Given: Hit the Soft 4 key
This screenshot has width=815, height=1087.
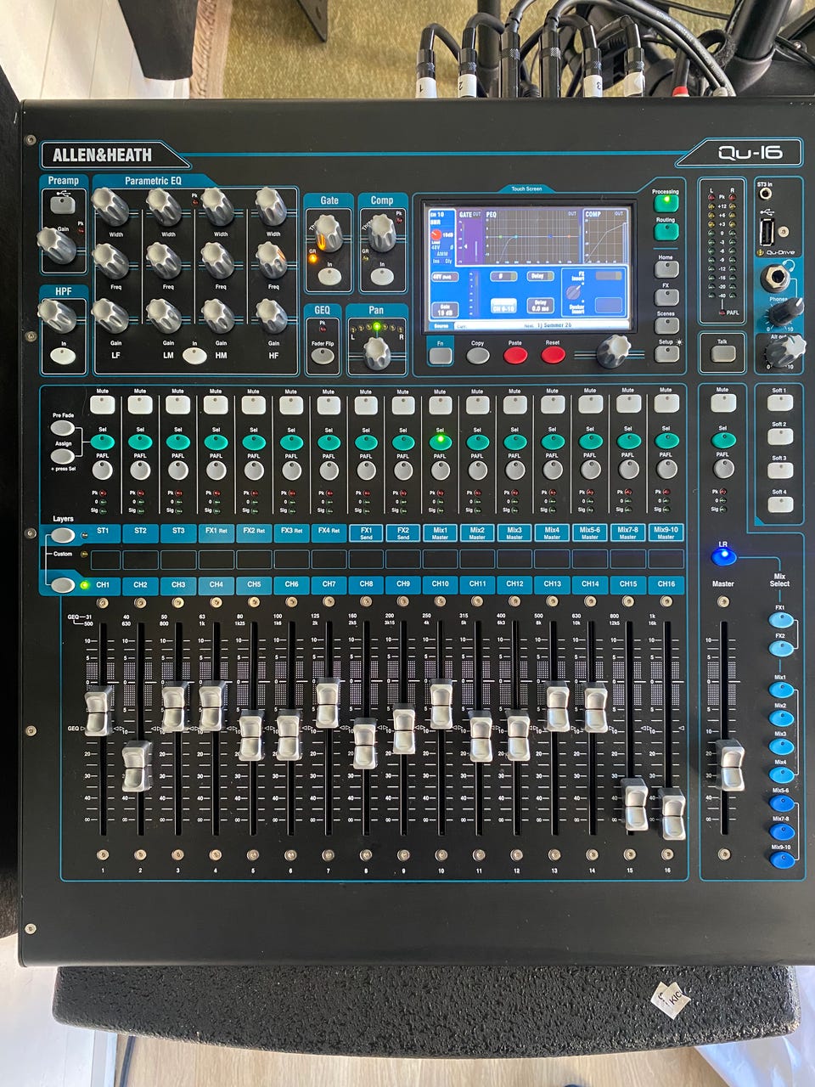Looking at the screenshot, I should click(779, 504).
